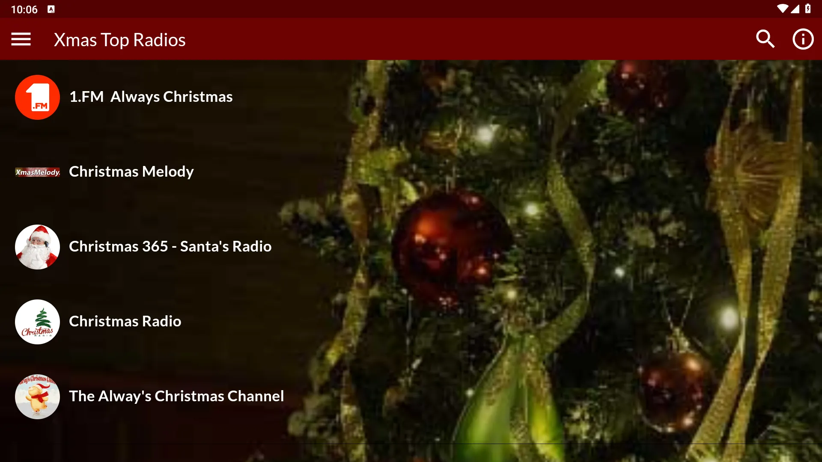The width and height of the screenshot is (822, 462).
Task: Expand The Alway's Christmas Channel entry
Action: pos(176,395)
